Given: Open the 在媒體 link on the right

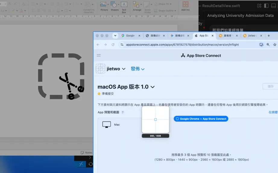Looking at the screenshot, I should point(273,112).
